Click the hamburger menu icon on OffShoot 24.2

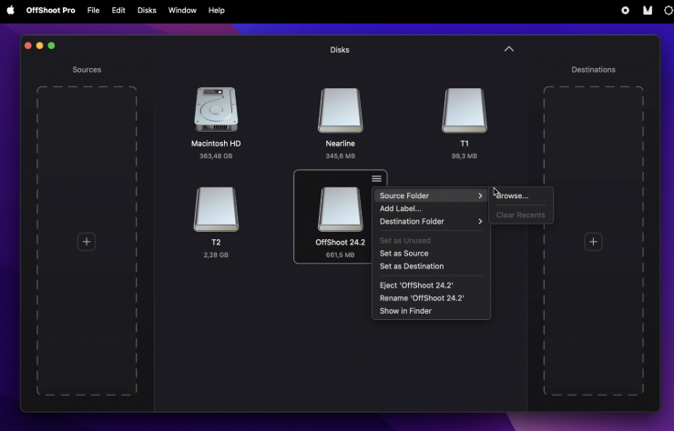coord(376,179)
